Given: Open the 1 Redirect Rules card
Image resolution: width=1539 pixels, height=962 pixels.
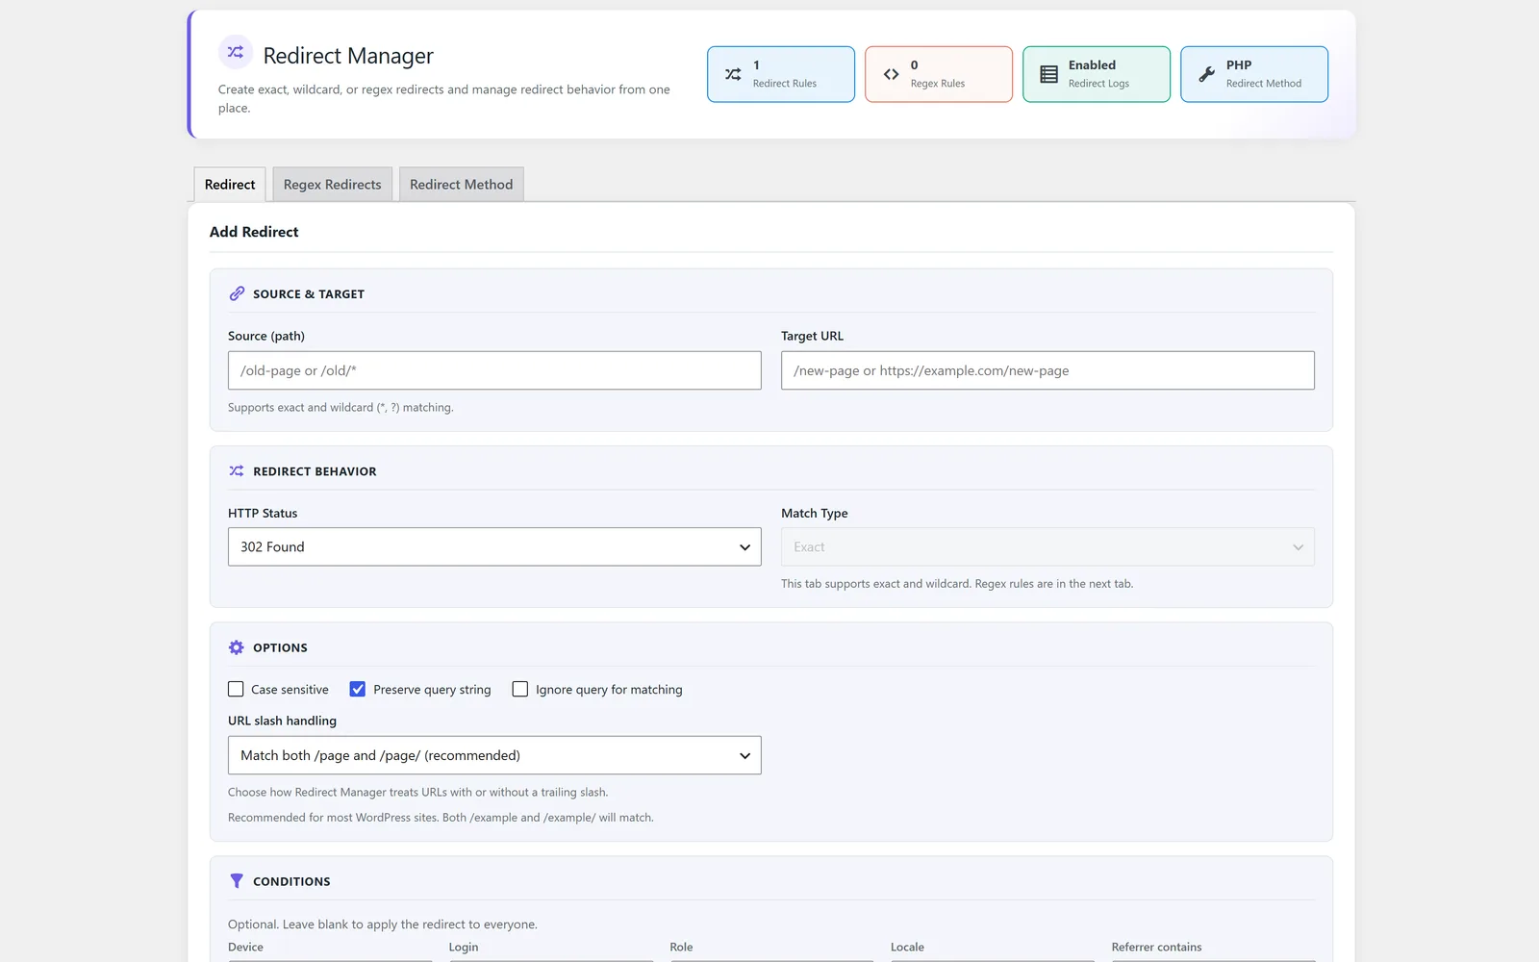Looking at the screenshot, I should (x=781, y=74).
